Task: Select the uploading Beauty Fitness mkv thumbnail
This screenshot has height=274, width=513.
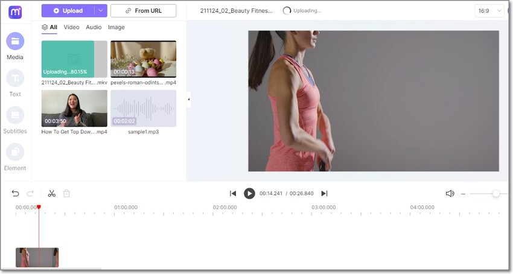Action: pyautogui.click(x=74, y=59)
